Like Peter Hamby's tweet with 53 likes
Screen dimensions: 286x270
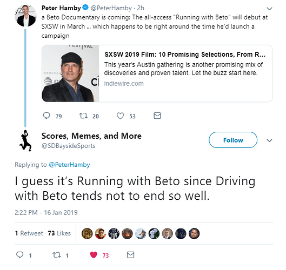coord(120,116)
